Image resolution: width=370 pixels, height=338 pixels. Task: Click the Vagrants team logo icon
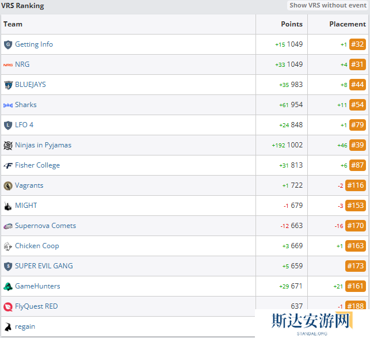tap(8, 185)
